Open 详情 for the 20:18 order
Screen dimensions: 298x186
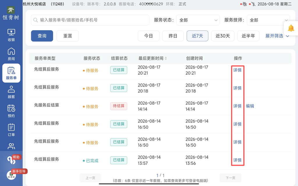(237, 88)
